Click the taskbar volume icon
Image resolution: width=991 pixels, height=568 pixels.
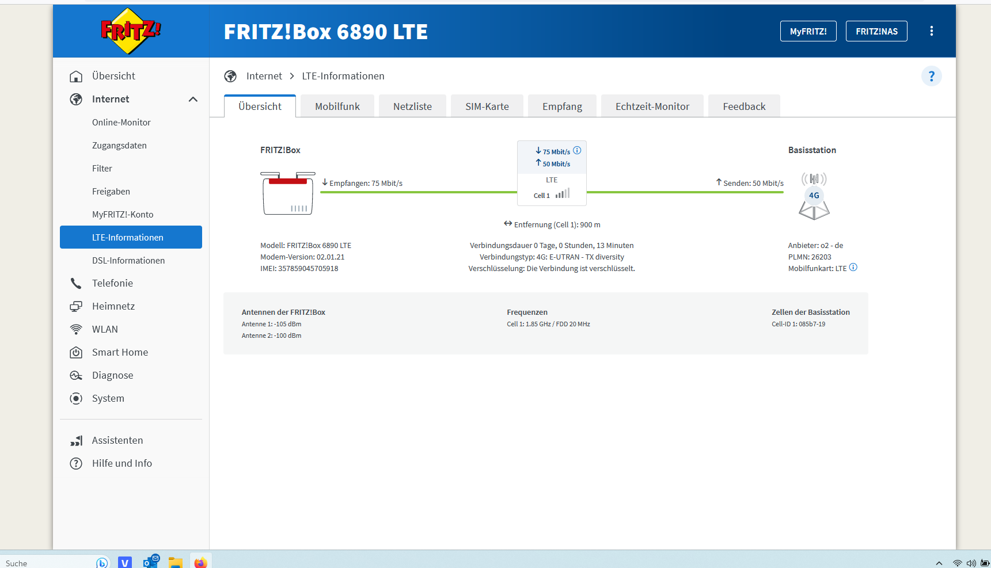971,563
